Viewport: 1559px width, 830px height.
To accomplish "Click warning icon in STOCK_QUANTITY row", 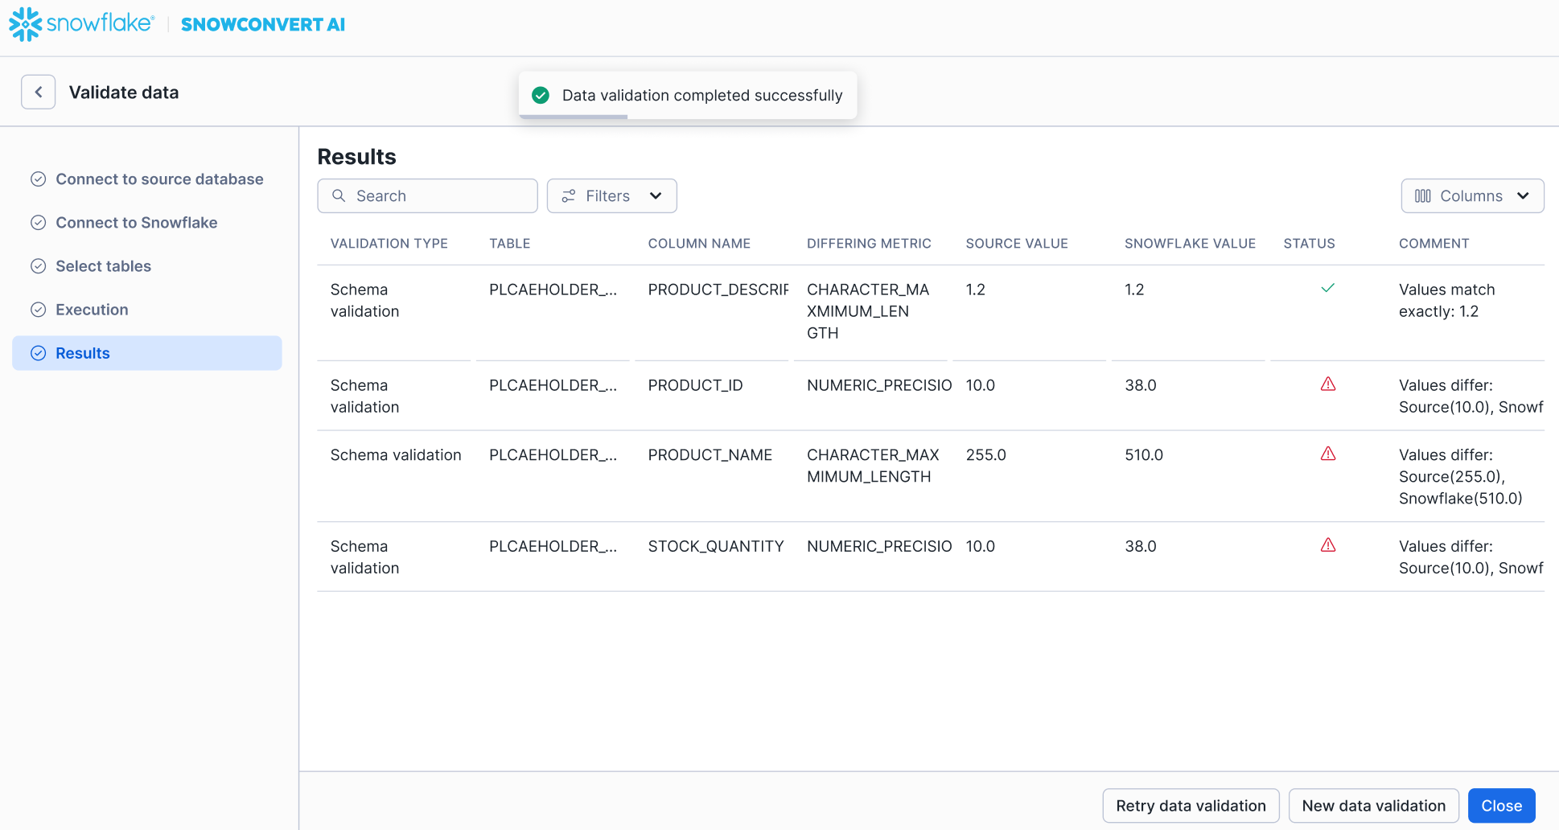I will [1327, 546].
